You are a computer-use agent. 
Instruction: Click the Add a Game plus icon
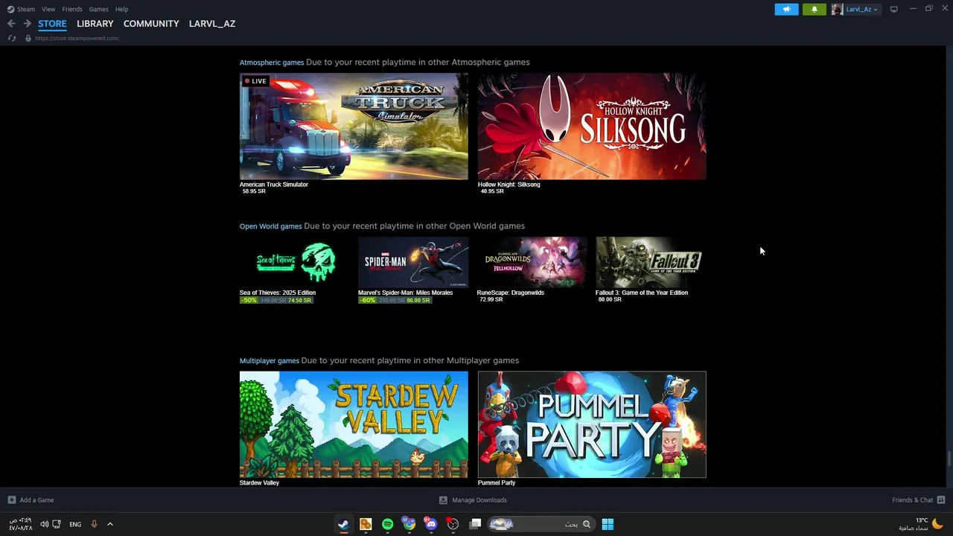click(x=11, y=500)
